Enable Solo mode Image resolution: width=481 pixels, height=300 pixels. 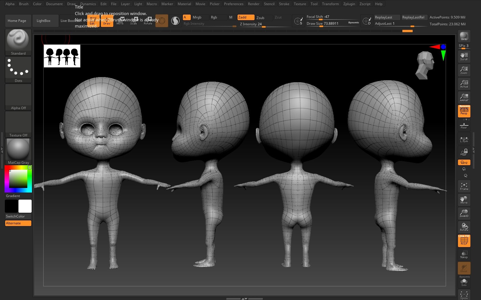pos(464,282)
